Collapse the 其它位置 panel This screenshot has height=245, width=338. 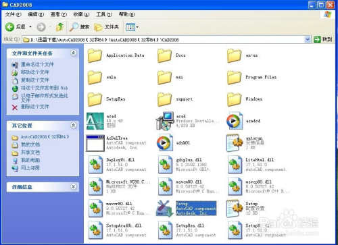click(x=73, y=126)
